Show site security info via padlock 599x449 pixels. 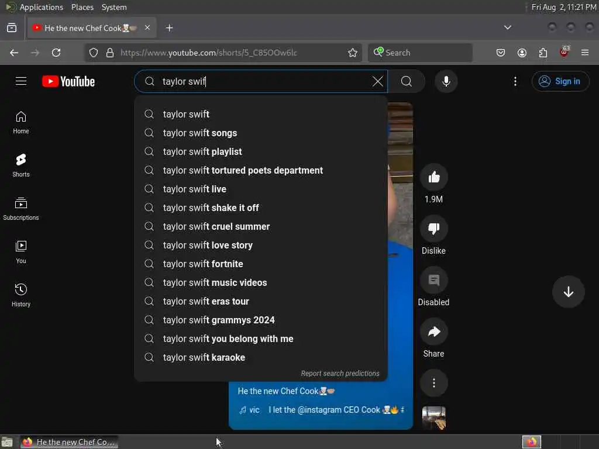[110, 53]
